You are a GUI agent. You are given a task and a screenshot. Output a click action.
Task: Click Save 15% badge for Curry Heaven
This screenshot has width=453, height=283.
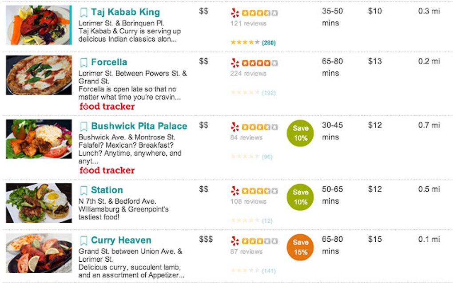[300, 247]
